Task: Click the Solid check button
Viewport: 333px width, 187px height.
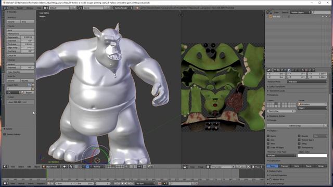Action: click(x=20, y=30)
